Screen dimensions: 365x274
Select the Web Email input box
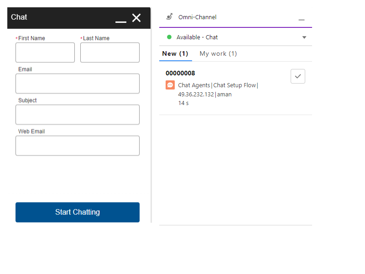click(x=78, y=146)
